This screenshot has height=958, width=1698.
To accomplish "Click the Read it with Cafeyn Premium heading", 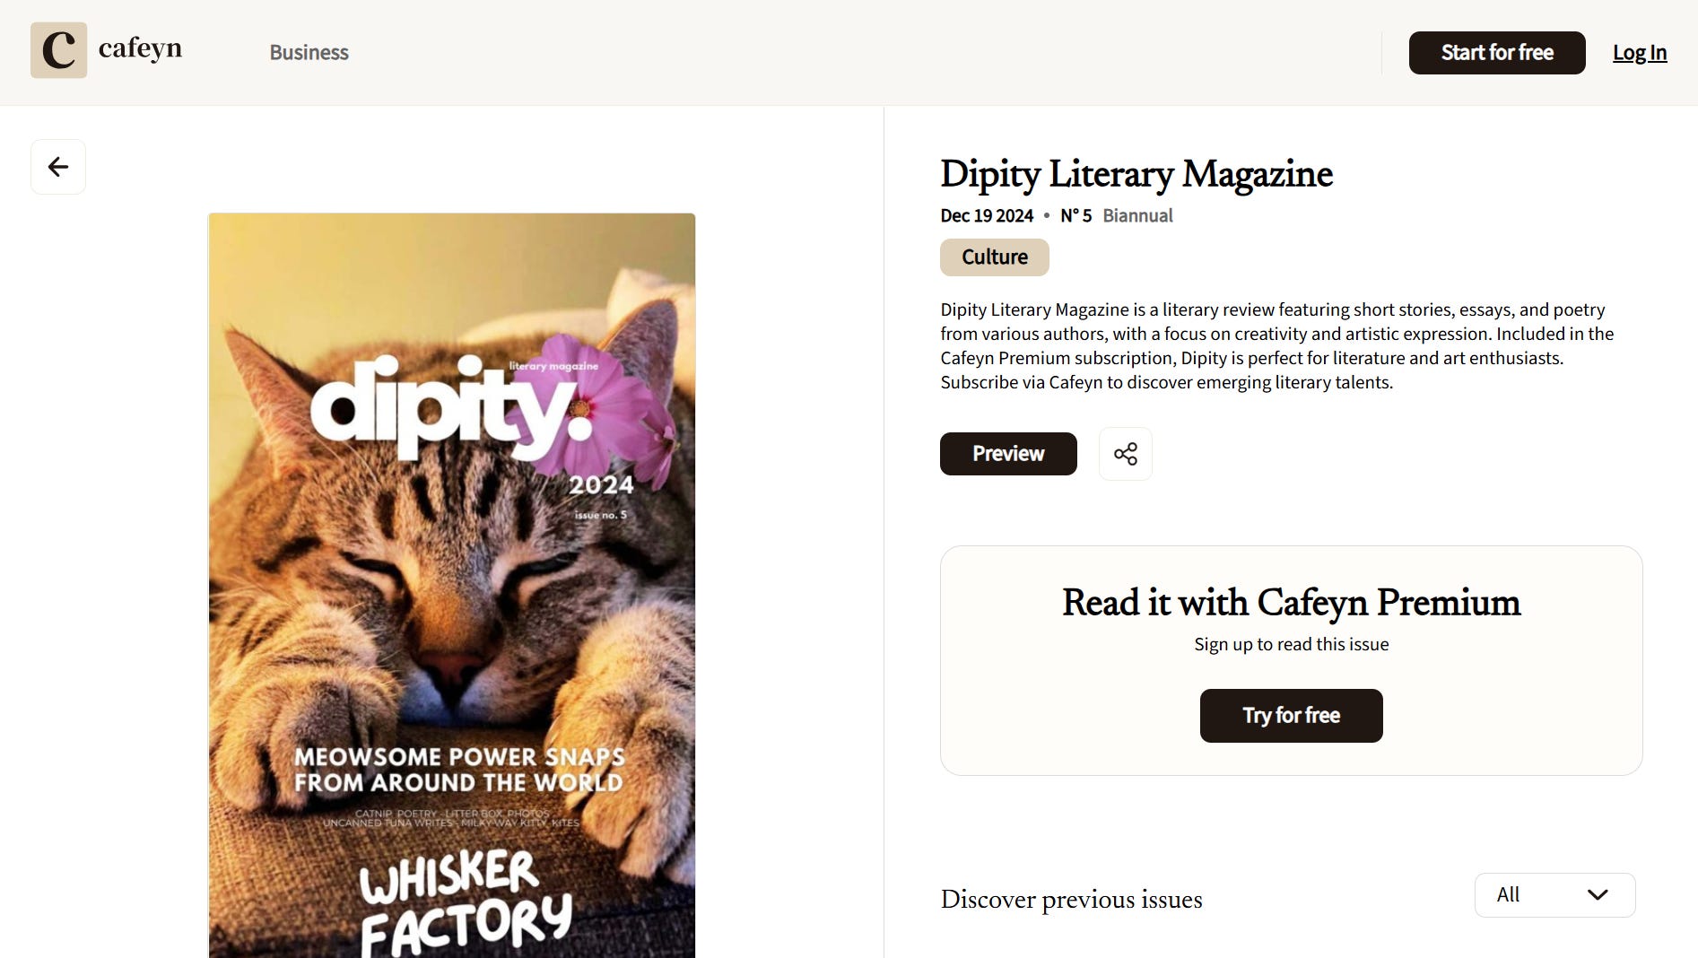I will tap(1292, 603).
